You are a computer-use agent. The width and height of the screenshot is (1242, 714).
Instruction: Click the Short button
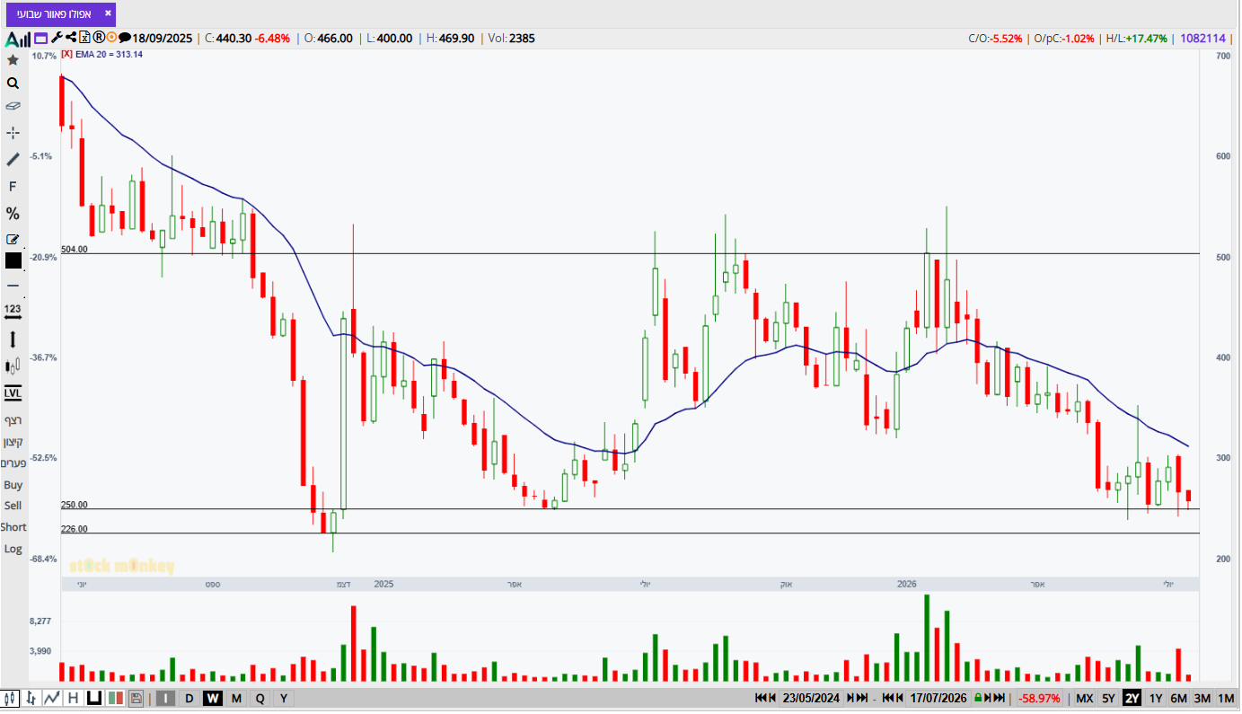(13, 527)
